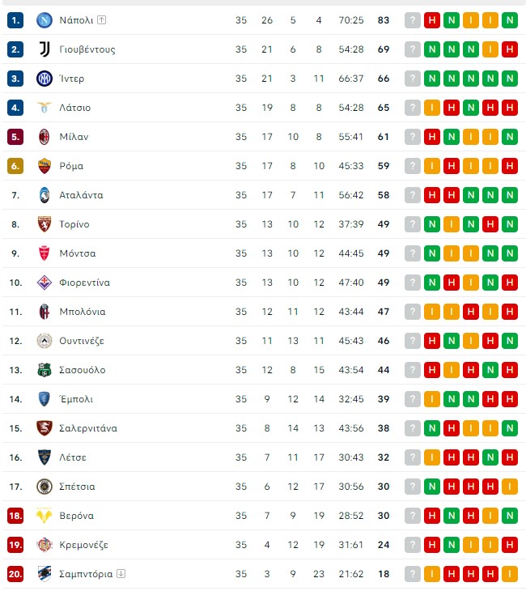Screen dimensions: 526x591
Task: Click the Κρεμονέζε team name
Action: point(83,545)
